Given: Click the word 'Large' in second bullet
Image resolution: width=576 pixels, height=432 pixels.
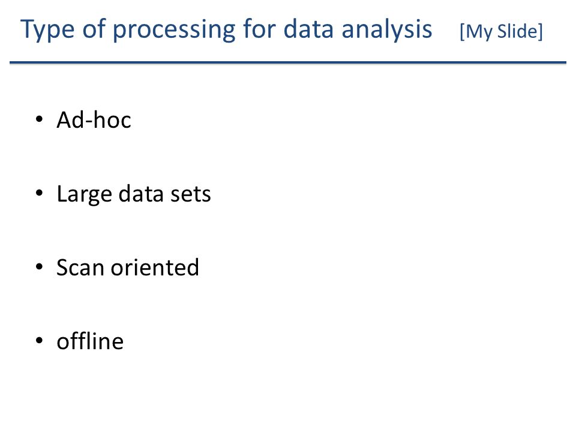Looking at the screenshot, I should (84, 194).
